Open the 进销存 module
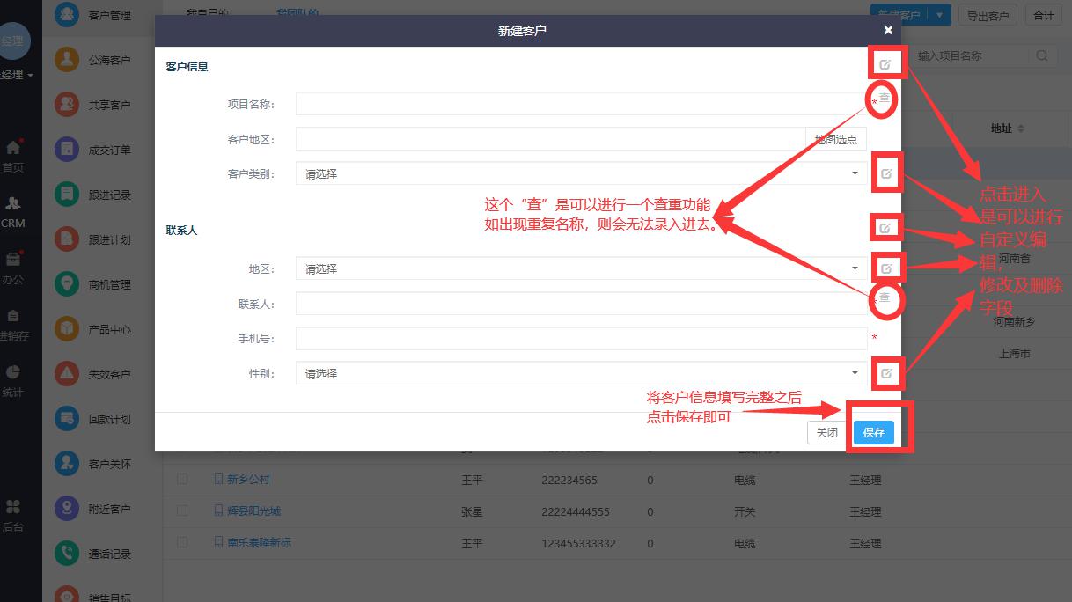The height and width of the screenshot is (602, 1072). (x=12, y=325)
